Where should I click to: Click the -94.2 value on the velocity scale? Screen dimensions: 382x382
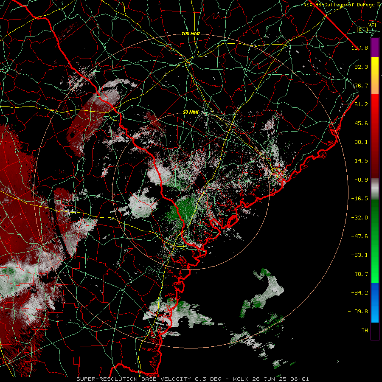click(360, 293)
